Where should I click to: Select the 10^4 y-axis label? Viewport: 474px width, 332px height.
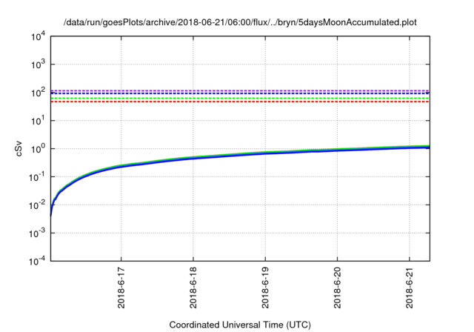tap(38, 36)
